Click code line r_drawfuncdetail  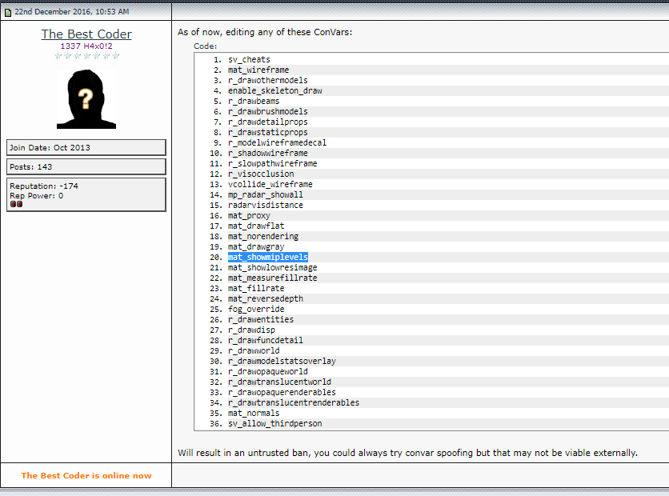pos(266,340)
